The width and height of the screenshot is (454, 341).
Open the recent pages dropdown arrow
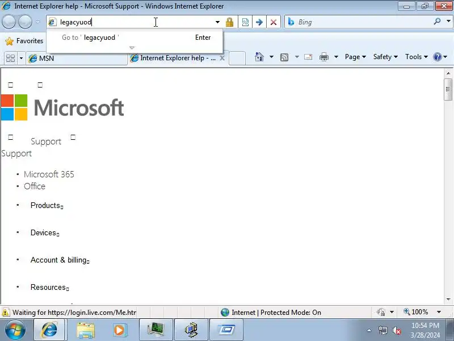tap(38, 22)
